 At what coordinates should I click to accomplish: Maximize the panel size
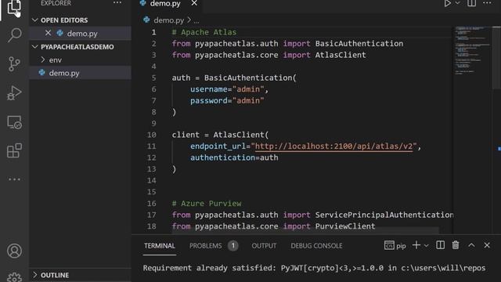[x=471, y=245]
